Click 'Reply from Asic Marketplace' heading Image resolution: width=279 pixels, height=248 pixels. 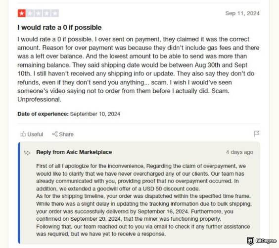click(74, 152)
